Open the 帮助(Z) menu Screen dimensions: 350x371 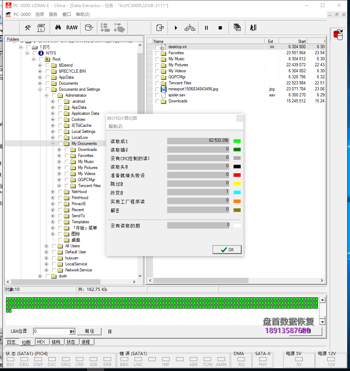[x=83, y=15]
